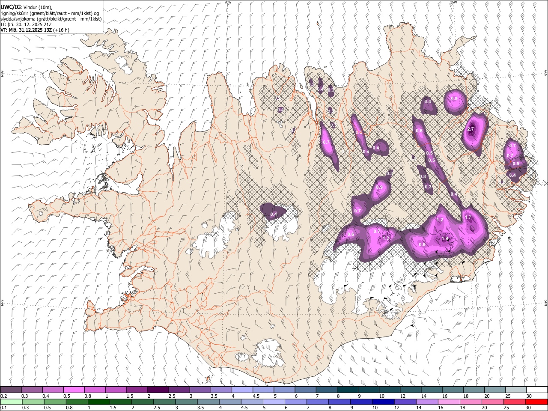Click the 'slydda/snjókoma' legend description line
The height and width of the screenshot is (411, 548).
[x=51, y=19]
